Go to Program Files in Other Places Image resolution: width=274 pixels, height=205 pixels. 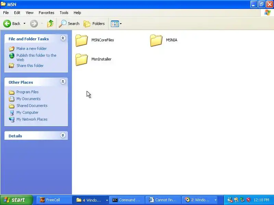27,92
